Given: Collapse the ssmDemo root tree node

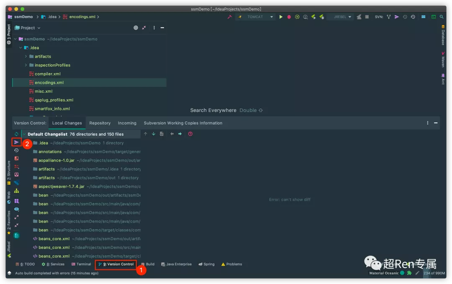Looking at the screenshot, I should (15, 39).
